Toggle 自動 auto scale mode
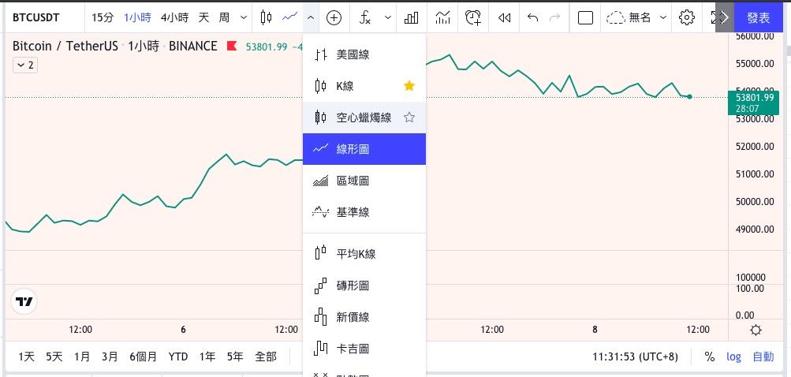 click(x=763, y=356)
